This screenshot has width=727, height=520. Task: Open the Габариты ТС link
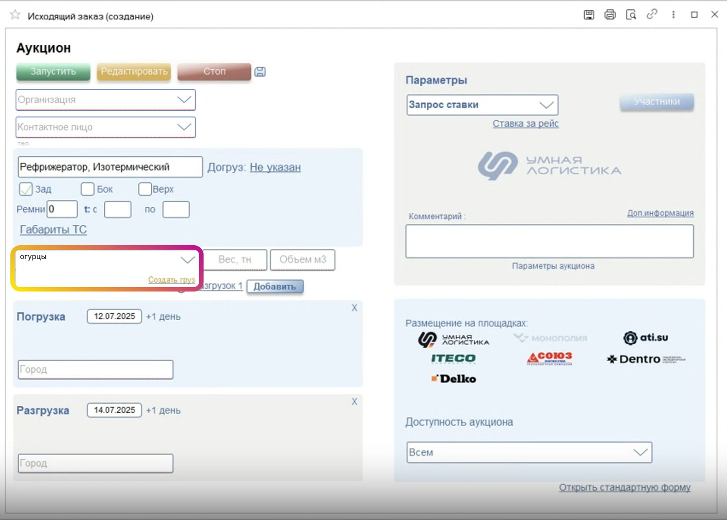pos(53,229)
